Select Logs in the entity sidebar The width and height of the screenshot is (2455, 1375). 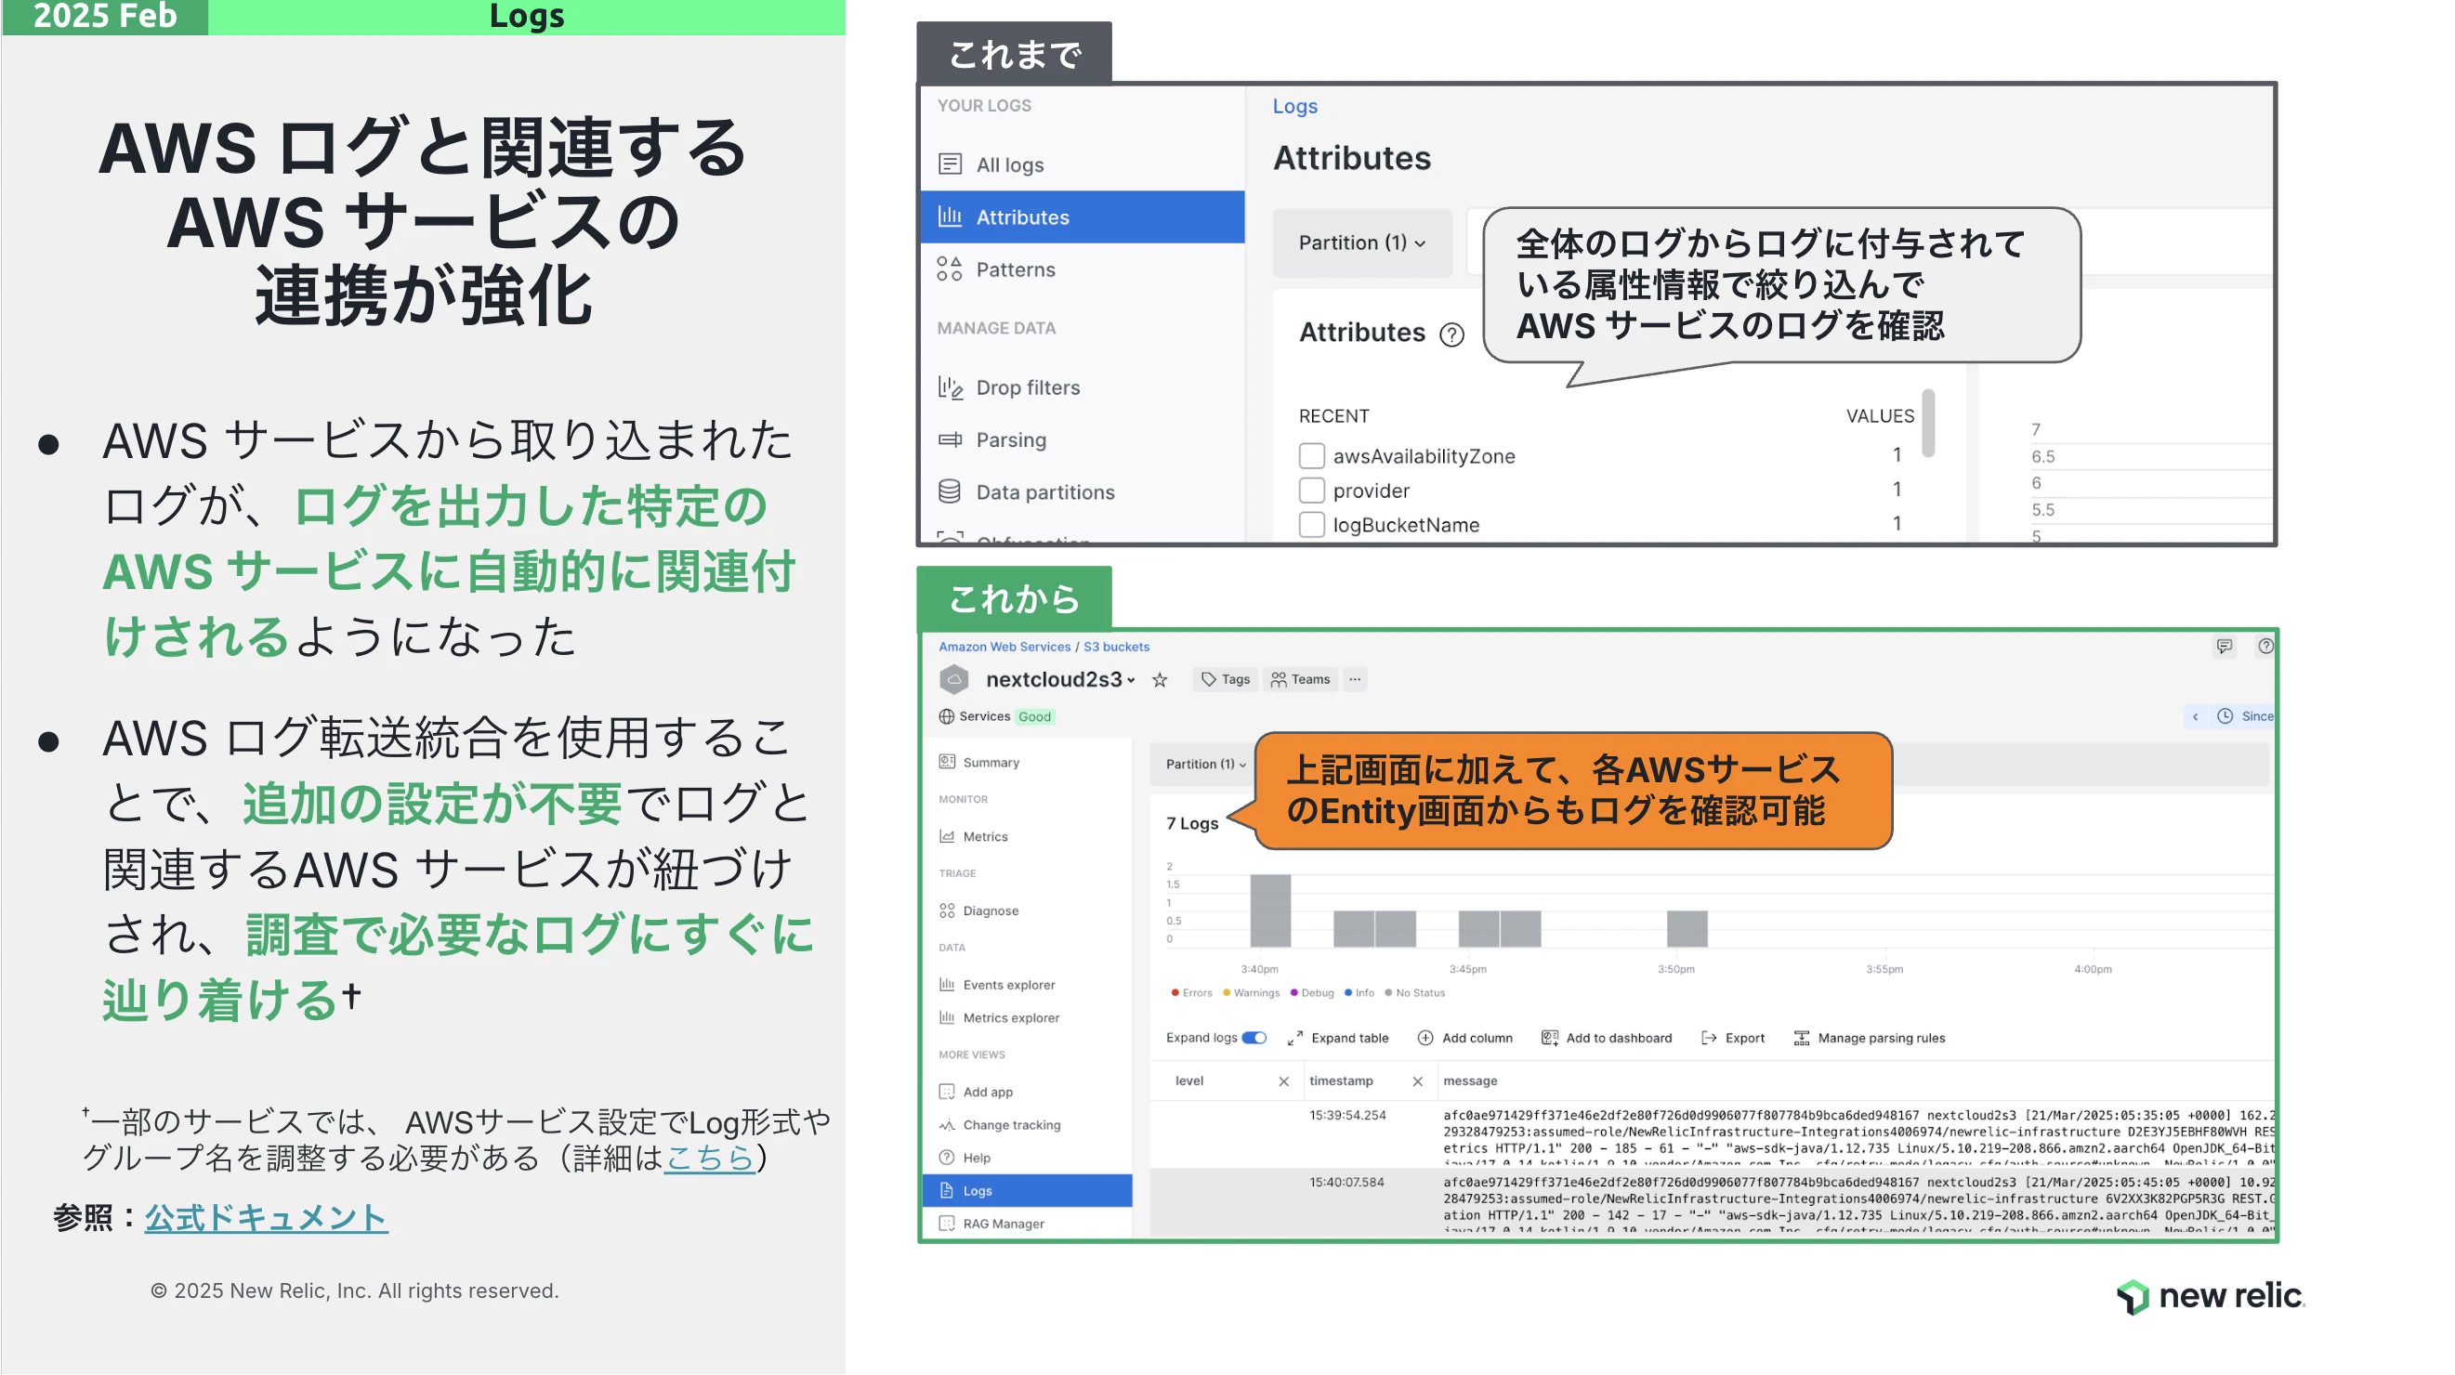(x=1028, y=1191)
